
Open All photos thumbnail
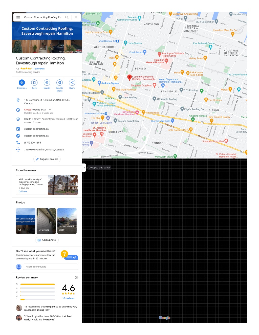[x=26, y=221]
